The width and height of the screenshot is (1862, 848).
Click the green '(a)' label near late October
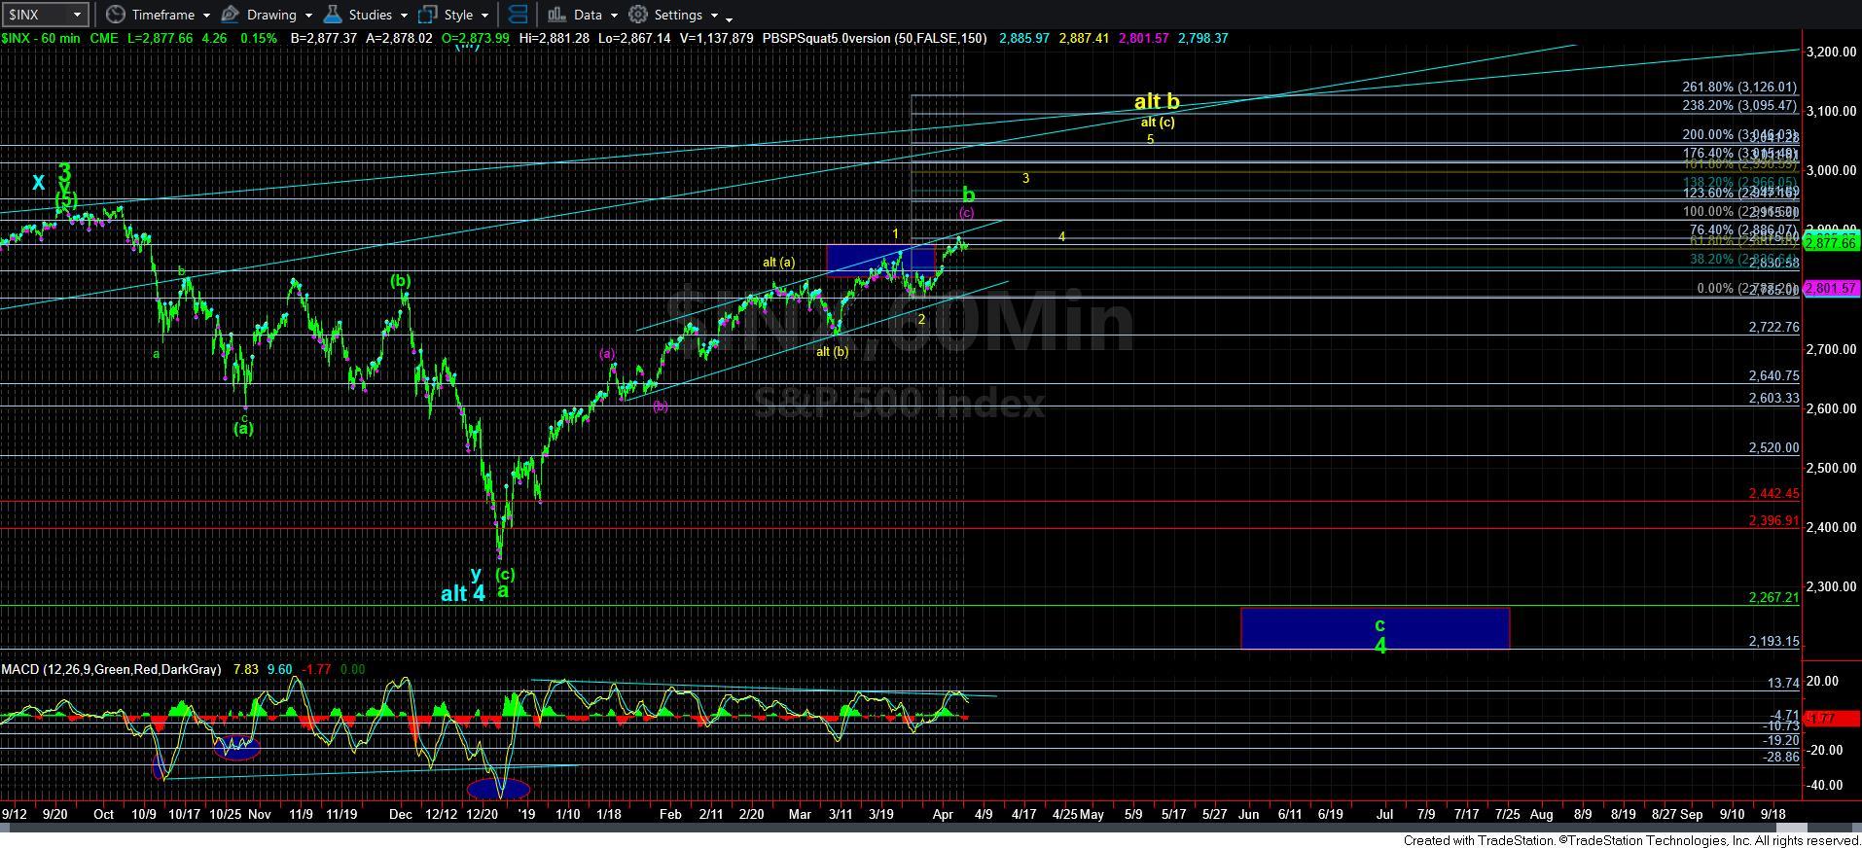pos(243,427)
